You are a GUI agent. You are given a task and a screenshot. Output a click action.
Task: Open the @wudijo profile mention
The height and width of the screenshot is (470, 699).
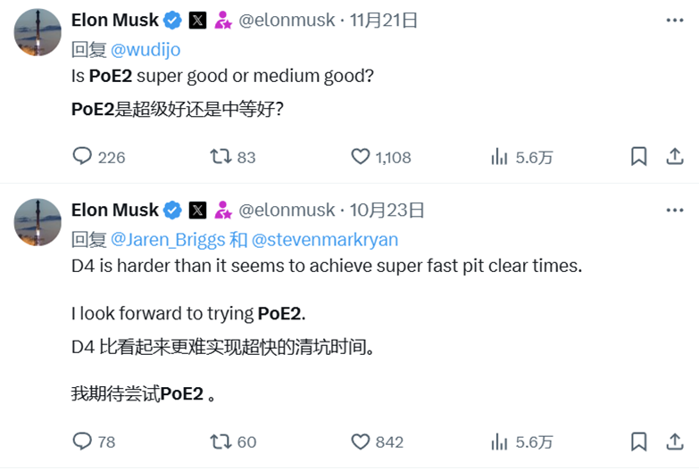pyautogui.click(x=146, y=50)
